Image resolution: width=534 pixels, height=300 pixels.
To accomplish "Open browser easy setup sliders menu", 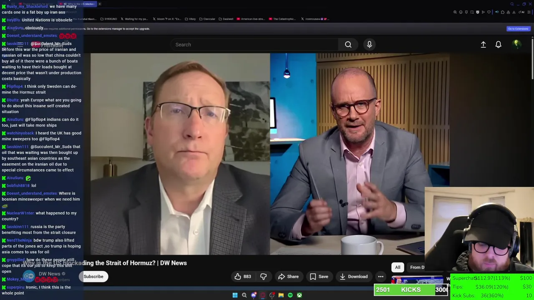I will click(529, 12).
